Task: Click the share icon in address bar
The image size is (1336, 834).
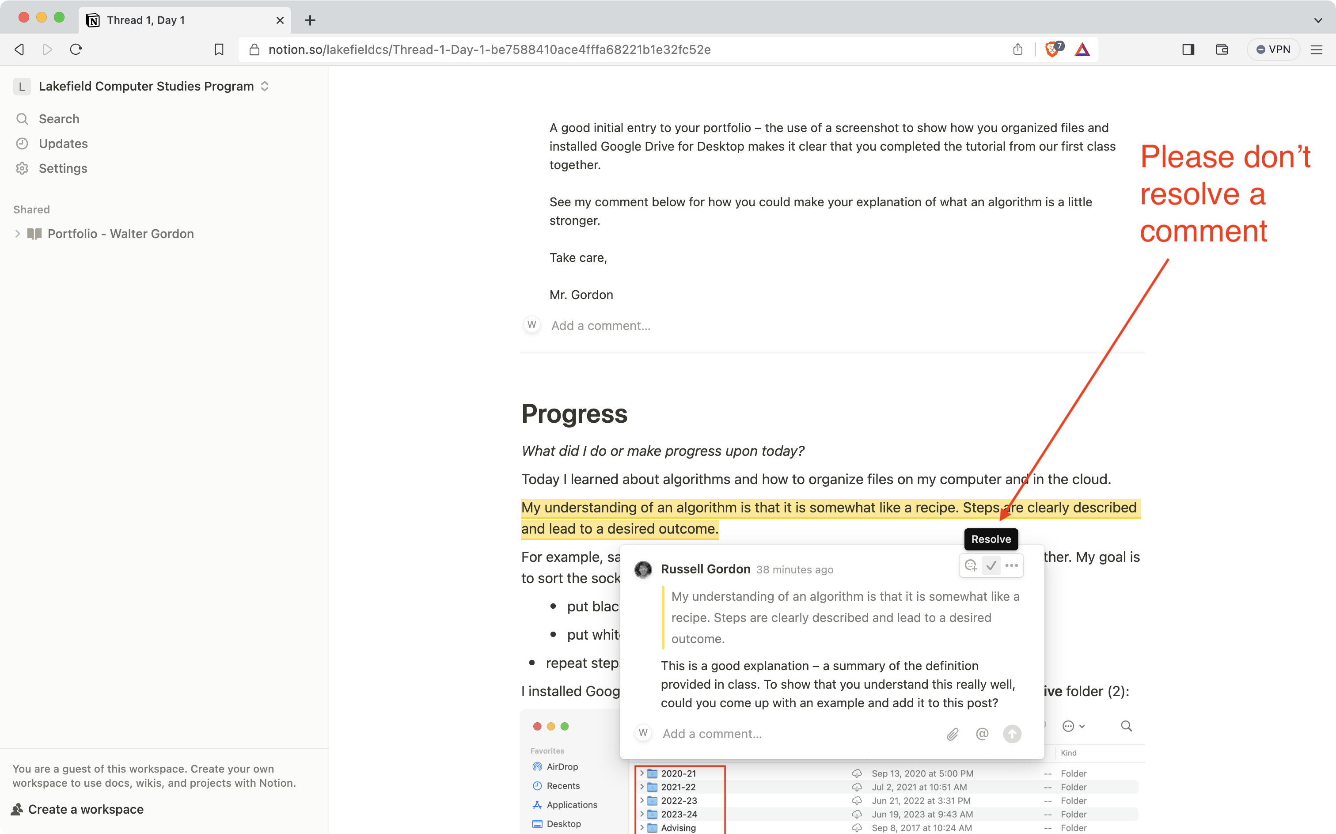Action: (1018, 49)
